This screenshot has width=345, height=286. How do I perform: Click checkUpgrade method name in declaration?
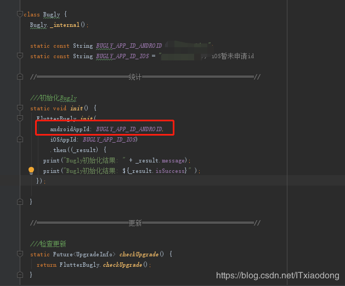tap(139, 254)
